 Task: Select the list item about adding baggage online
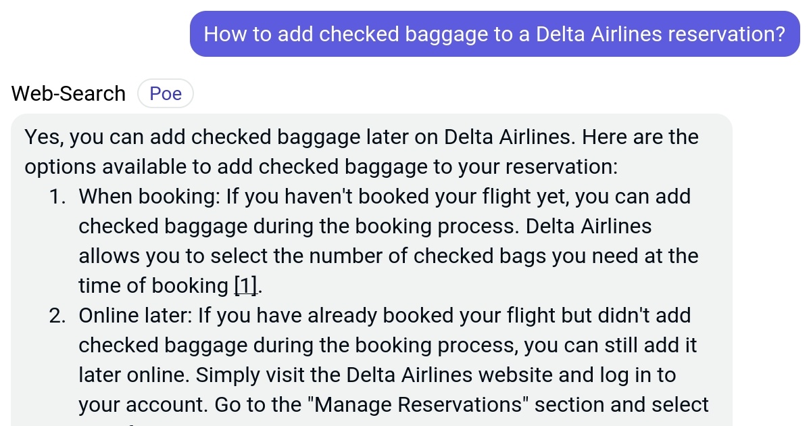coord(385,360)
